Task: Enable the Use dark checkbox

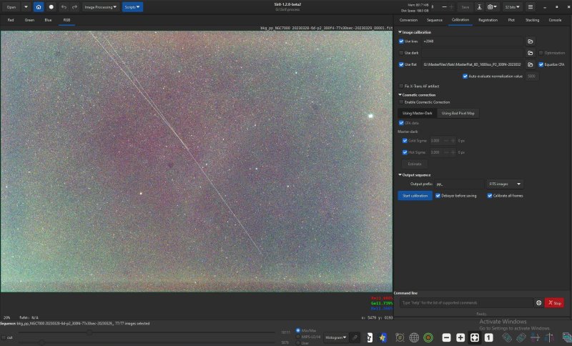Action: 401,53
